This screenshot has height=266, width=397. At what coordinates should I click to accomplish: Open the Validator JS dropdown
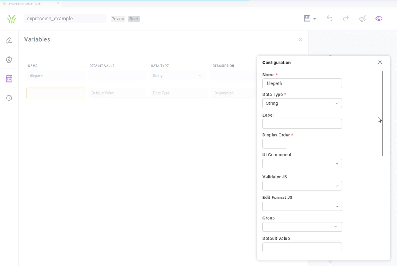(302, 186)
